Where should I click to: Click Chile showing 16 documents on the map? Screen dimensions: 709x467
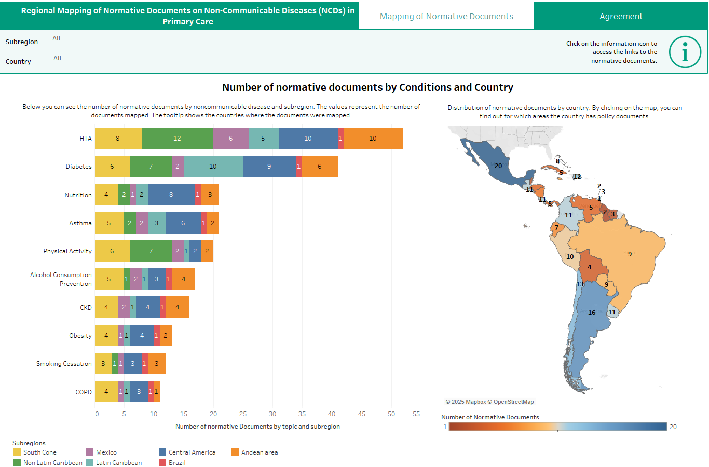point(591,312)
